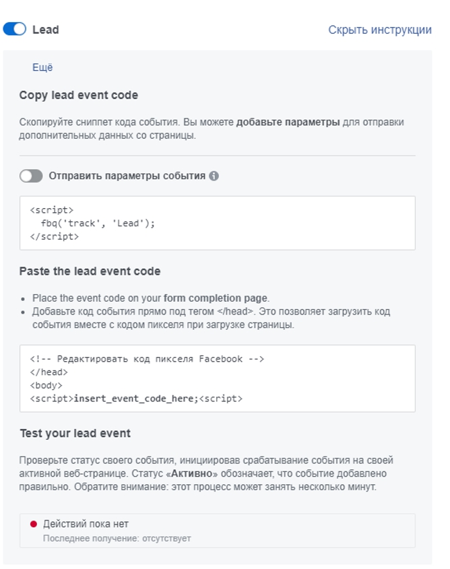Viewport: 450px width, 569px height.
Task: Click the 'form completion page' bold text
Action: (x=216, y=298)
